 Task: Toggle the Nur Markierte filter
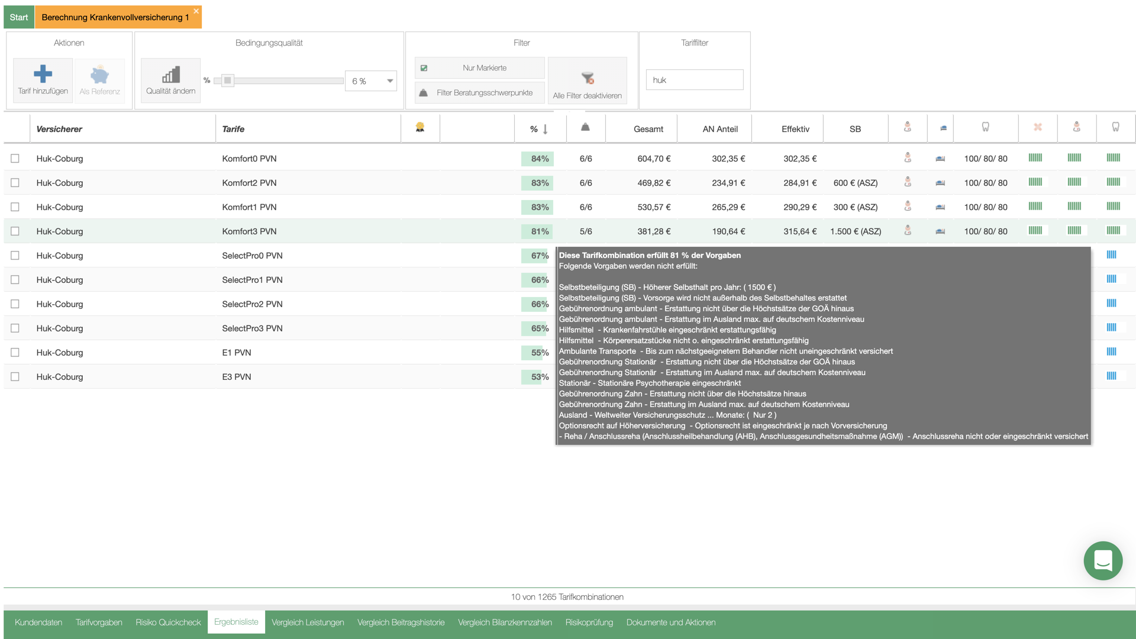479,68
